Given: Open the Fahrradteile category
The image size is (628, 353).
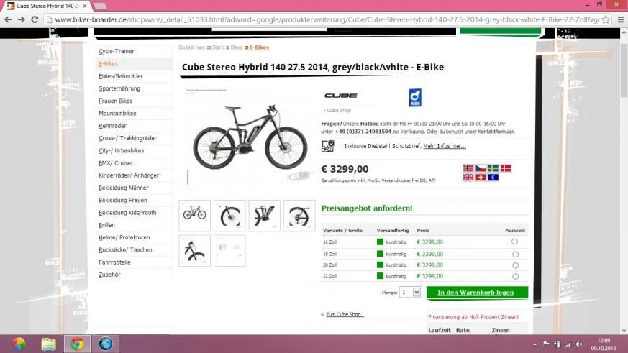Looking at the screenshot, I should tap(114, 262).
